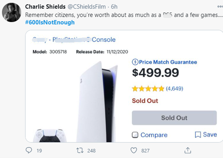Click the reply speech bubble icon

tap(29, 150)
